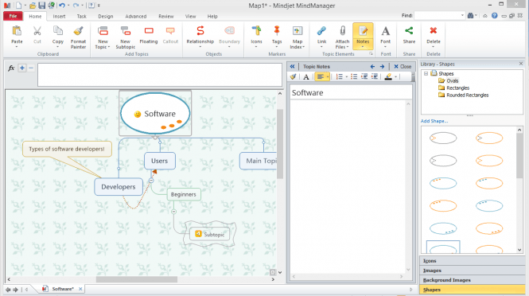This screenshot has height=296, width=529.
Task: Select the Cut scissors tool
Action: (x=37, y=35)
